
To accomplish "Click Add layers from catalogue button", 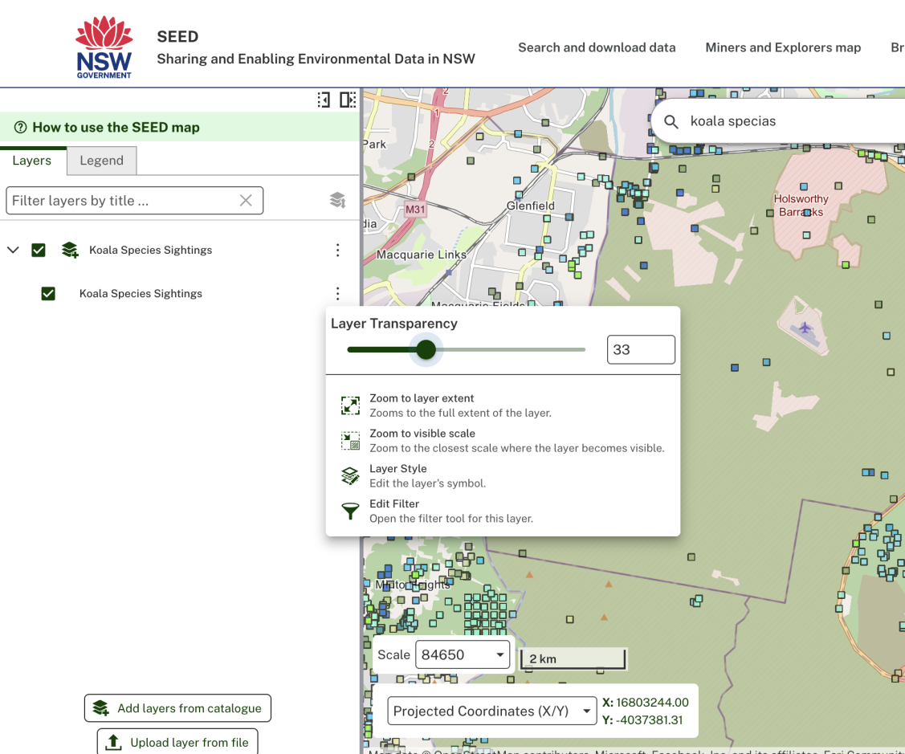I will point(177,707).
